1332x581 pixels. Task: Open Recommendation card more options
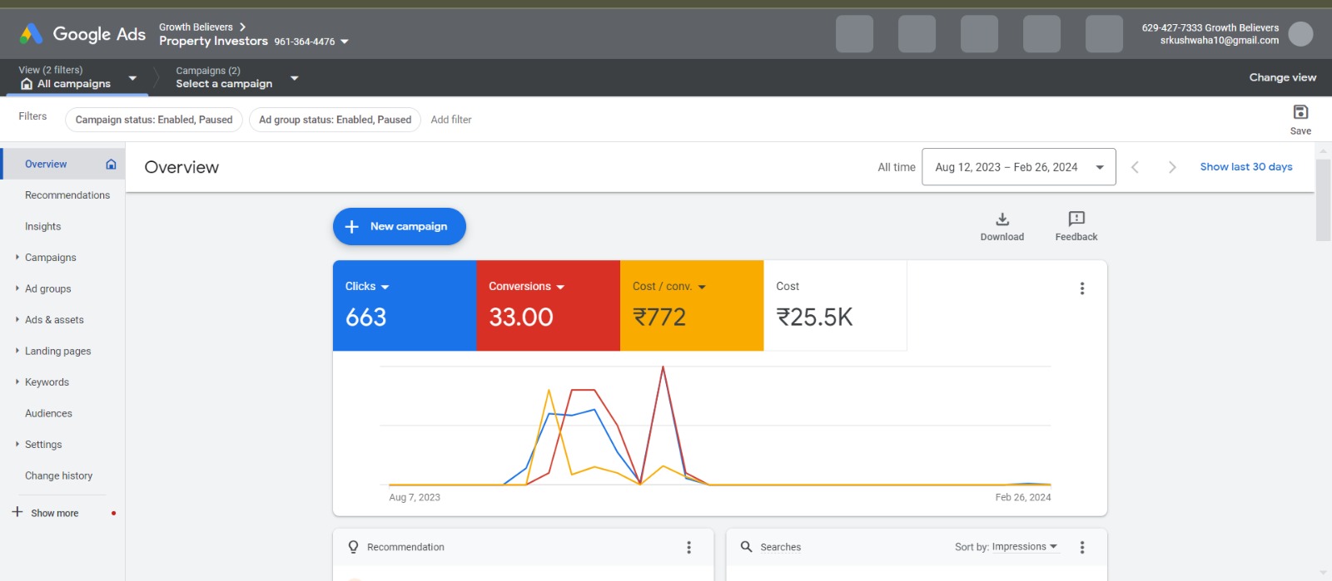[x=688, y=547]
